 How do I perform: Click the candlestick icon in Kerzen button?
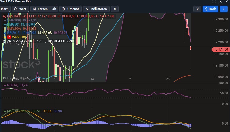[34, 9]
